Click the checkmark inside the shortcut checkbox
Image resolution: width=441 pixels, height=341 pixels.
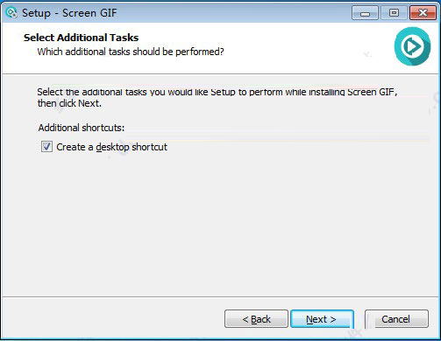coord(46,147)
